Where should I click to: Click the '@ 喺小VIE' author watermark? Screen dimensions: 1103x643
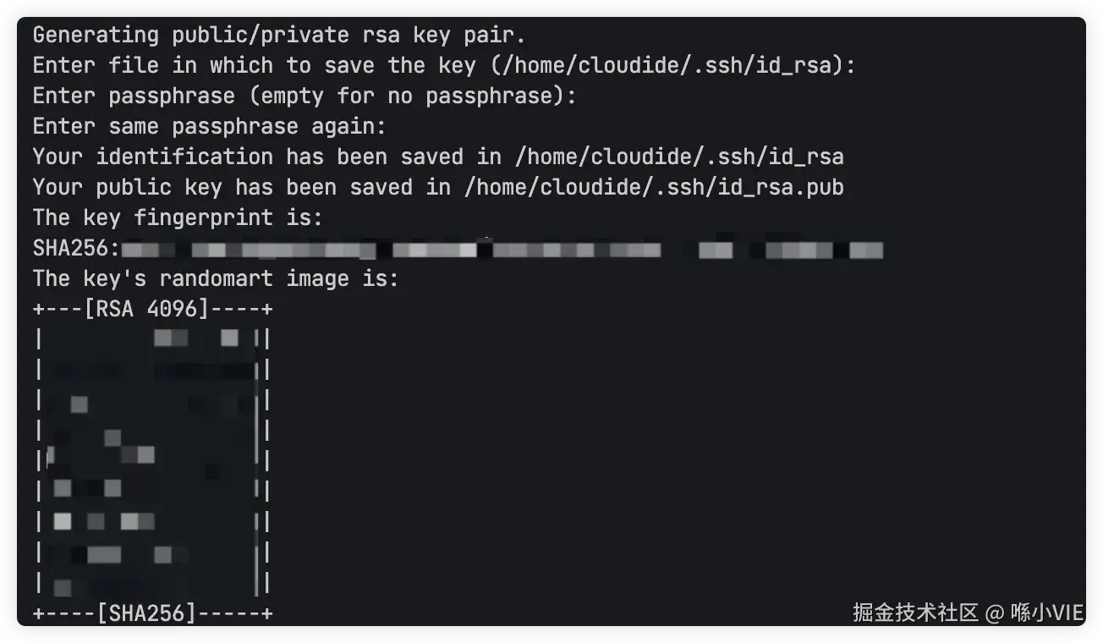[x=1035, y=613]
